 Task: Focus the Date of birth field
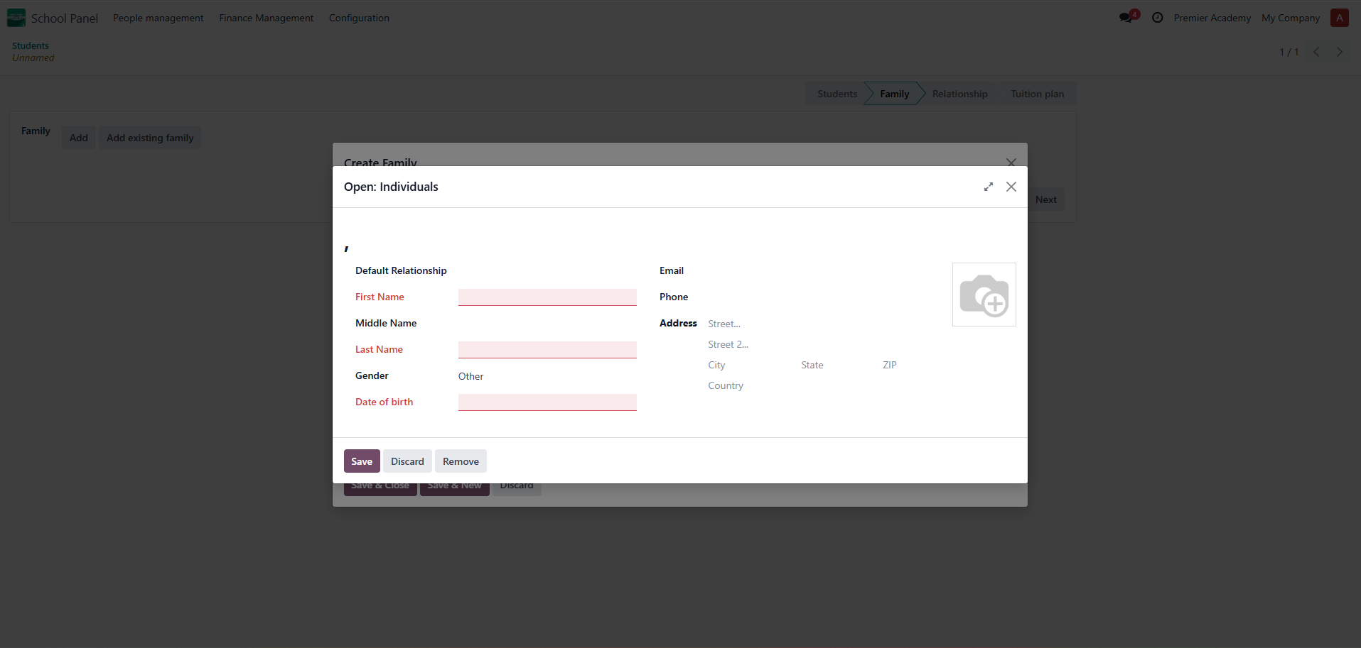click(x=547, y=402)
